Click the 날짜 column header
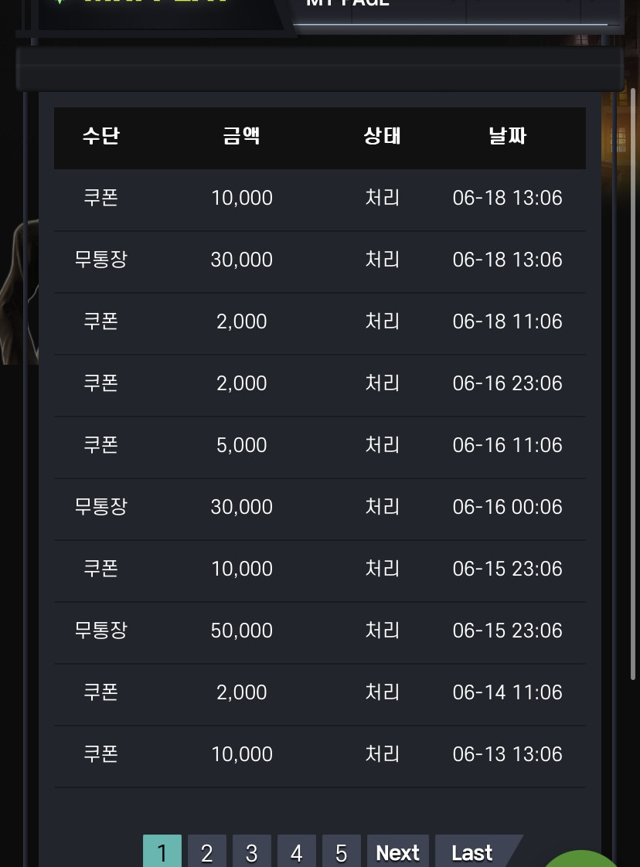Image resolution: width=640 pixels, height=867 pixels. coord(507,135)
